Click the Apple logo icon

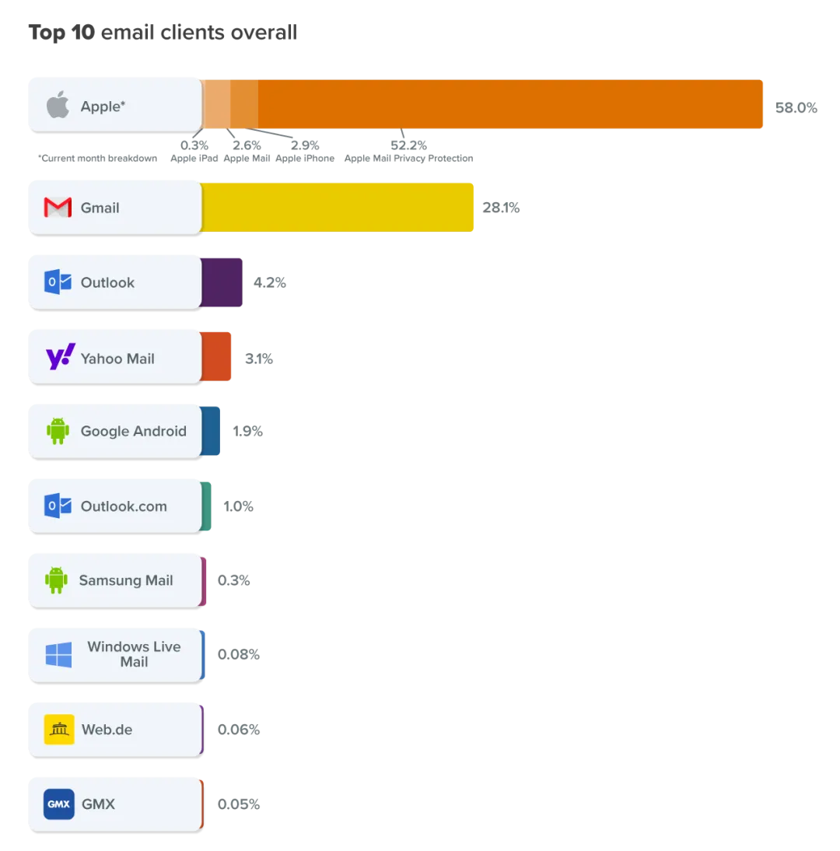point(58,104)
